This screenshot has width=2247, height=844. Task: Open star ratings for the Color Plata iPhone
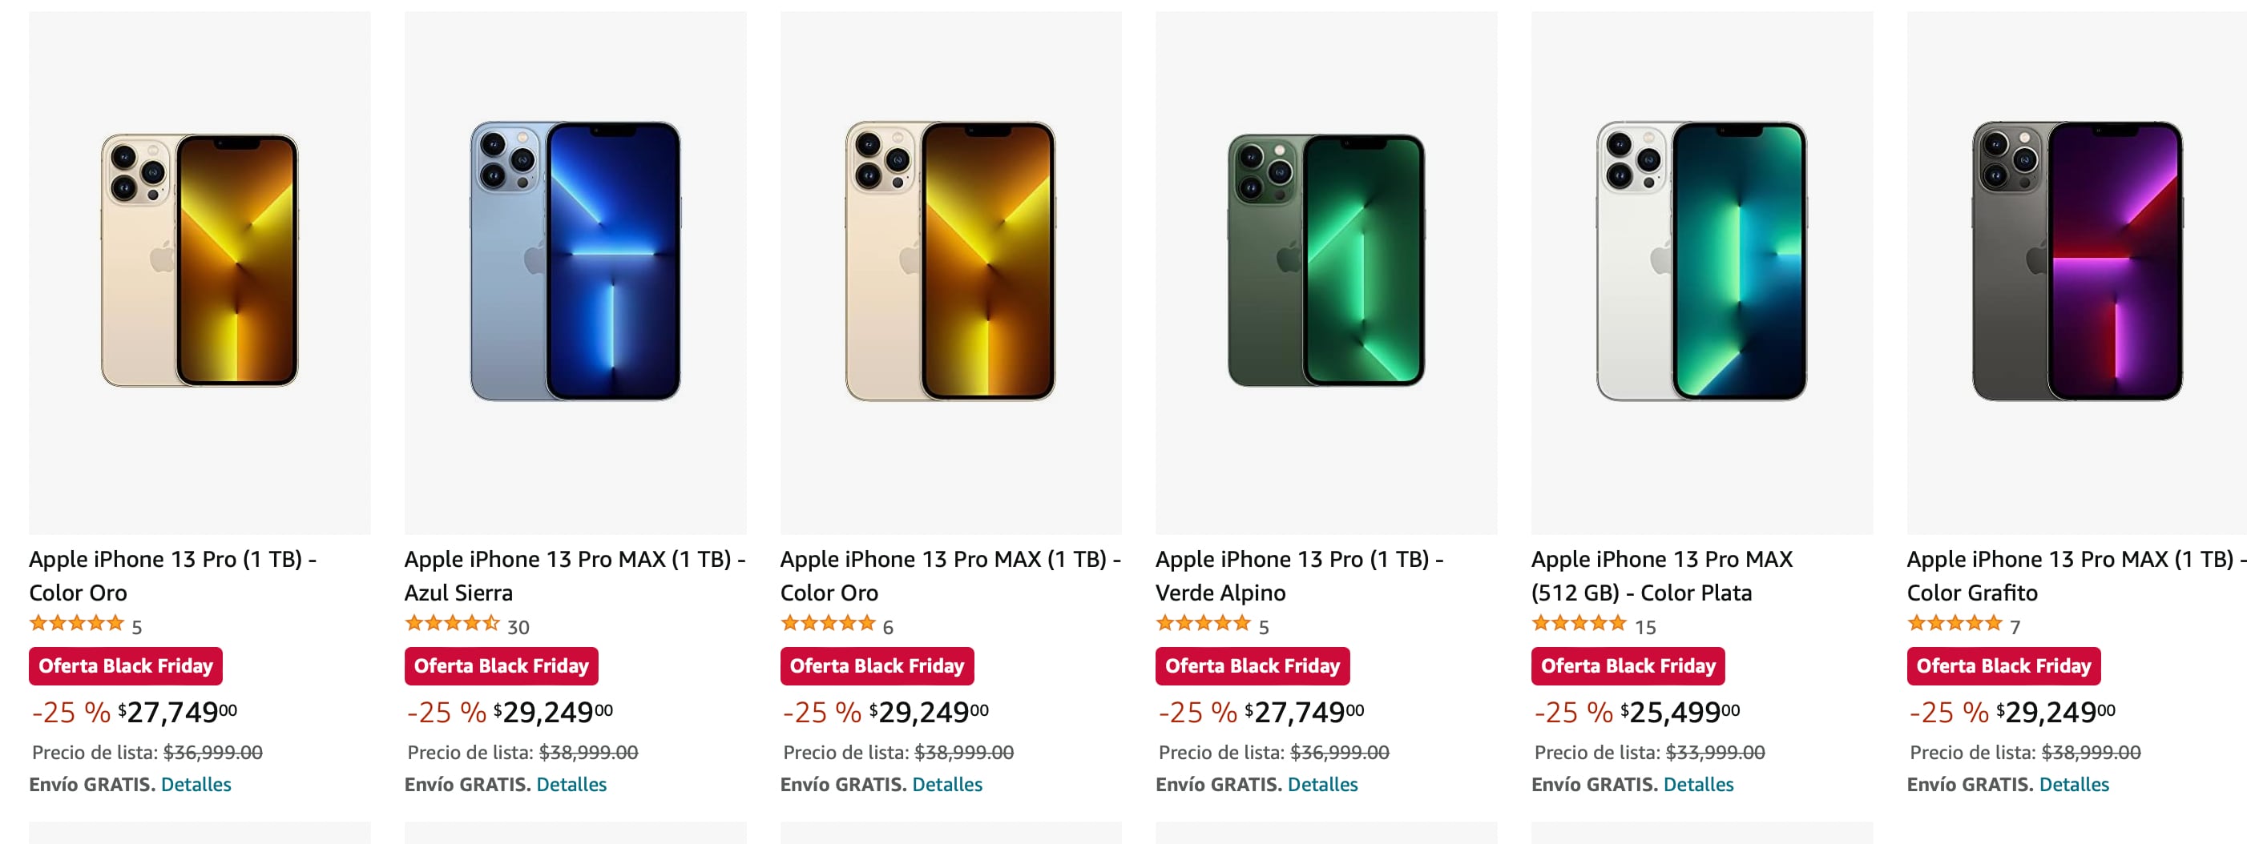(x=1579, y=625)
